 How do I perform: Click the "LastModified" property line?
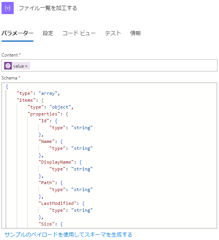tap(62, 203)
